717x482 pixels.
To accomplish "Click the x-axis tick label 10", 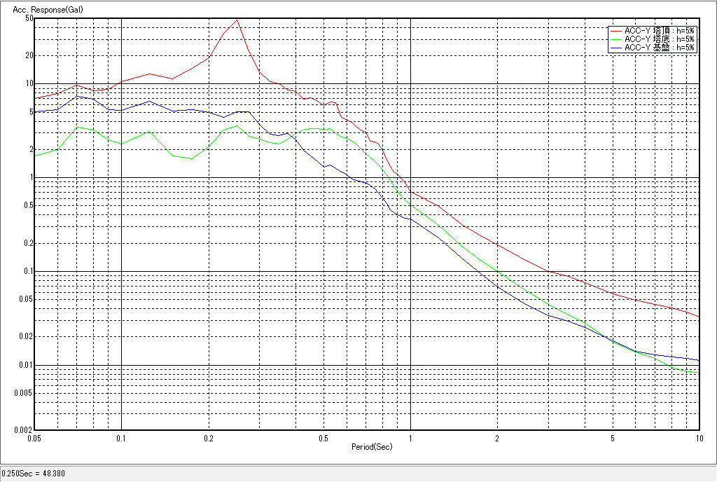I will pyautogui.click(x=698, y=439).
